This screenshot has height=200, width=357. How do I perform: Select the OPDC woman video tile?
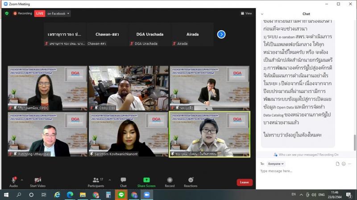point(48,88)
